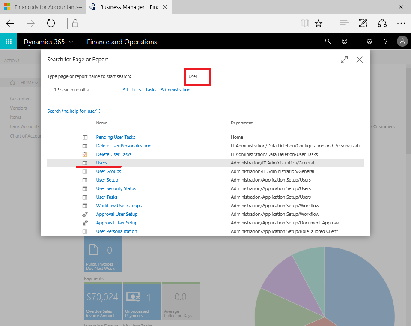
Task: Filter results by Lists
Action: click(136, 90)
